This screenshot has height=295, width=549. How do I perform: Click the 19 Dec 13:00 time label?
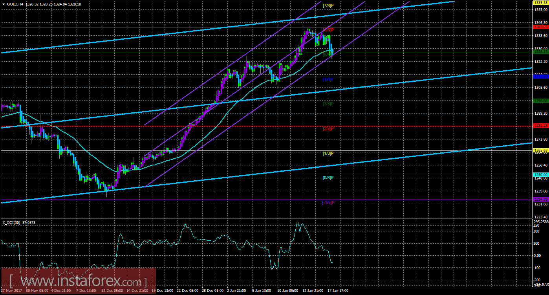click(x=162, y=291)
